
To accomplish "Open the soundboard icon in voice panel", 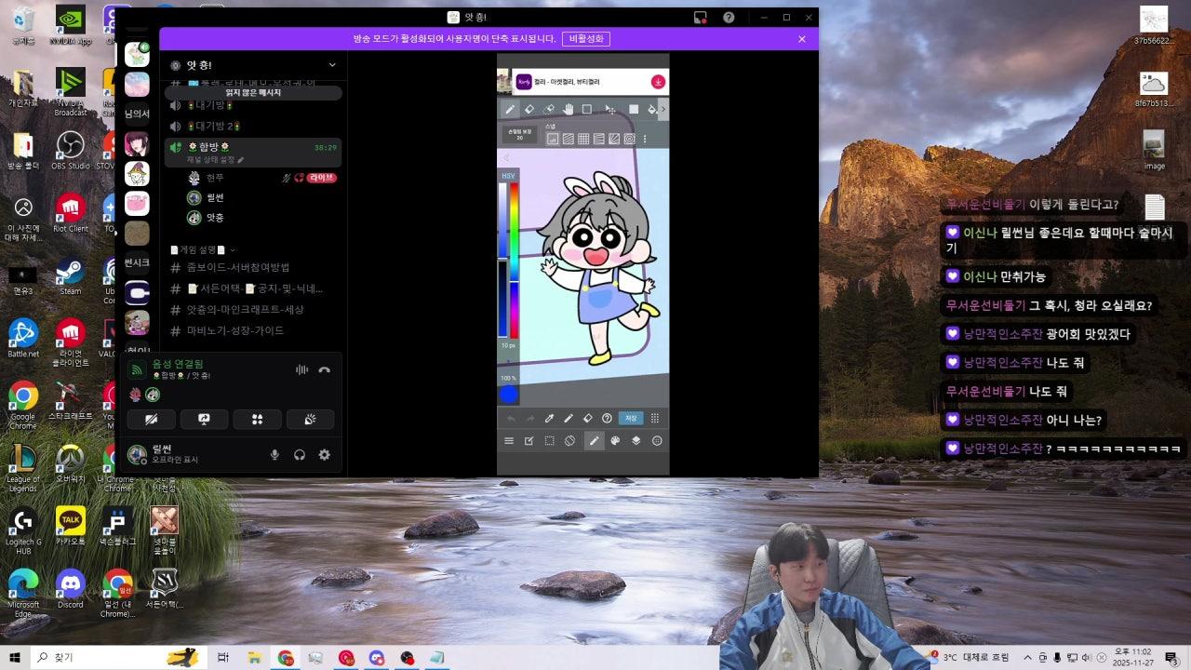I will point(310,420).
